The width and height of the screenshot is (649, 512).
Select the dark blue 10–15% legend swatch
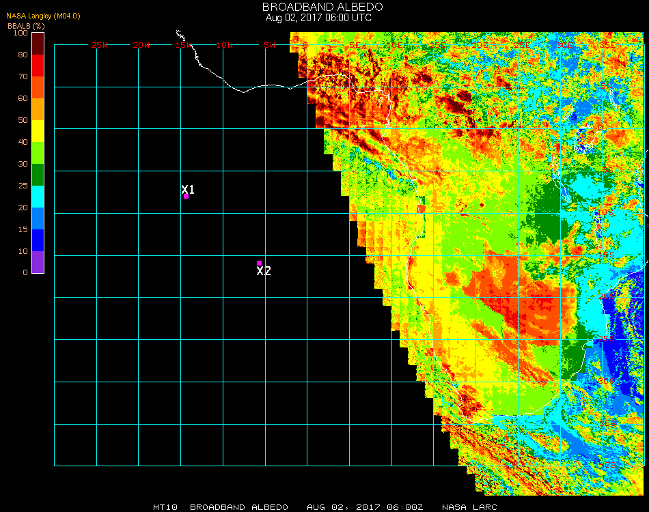click(38, 240)
